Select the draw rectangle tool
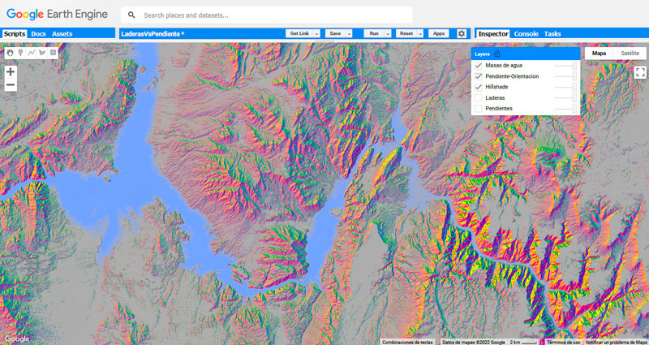Screen dimensions: 649x345 tap(54, 53)
